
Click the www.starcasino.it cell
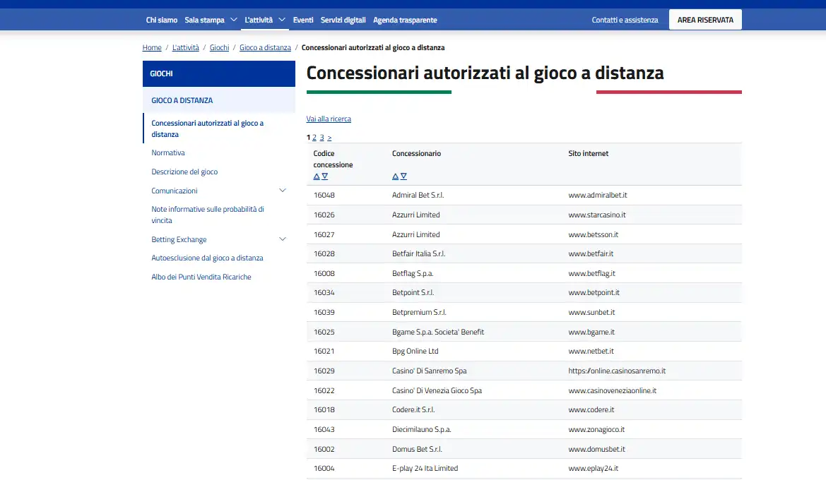click(597, 215)
